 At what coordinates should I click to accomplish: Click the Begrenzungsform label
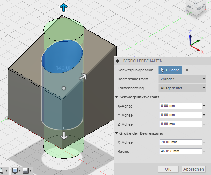coord(133,79)
